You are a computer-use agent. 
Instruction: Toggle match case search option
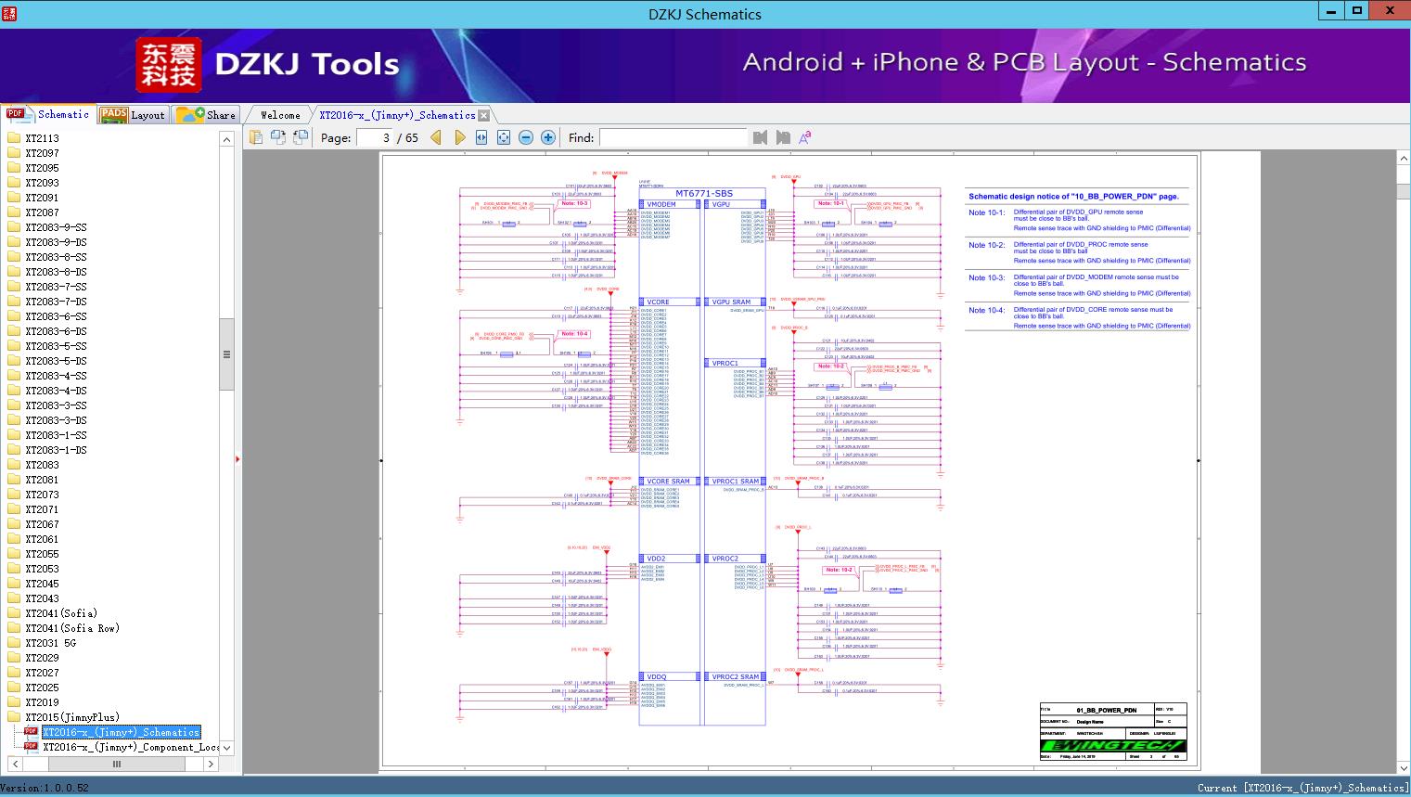[x=805, y=137]
